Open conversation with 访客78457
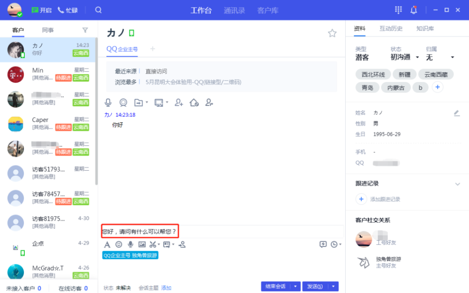The image size is (469, 293). 48,198
